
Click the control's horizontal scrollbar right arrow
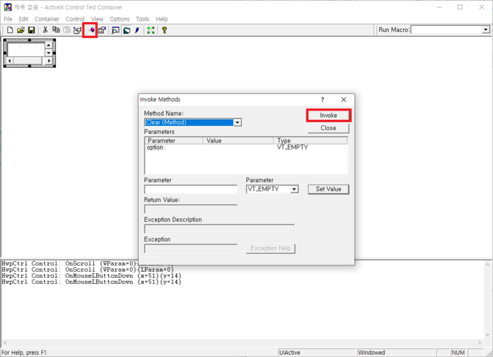(x=49, y=61)
